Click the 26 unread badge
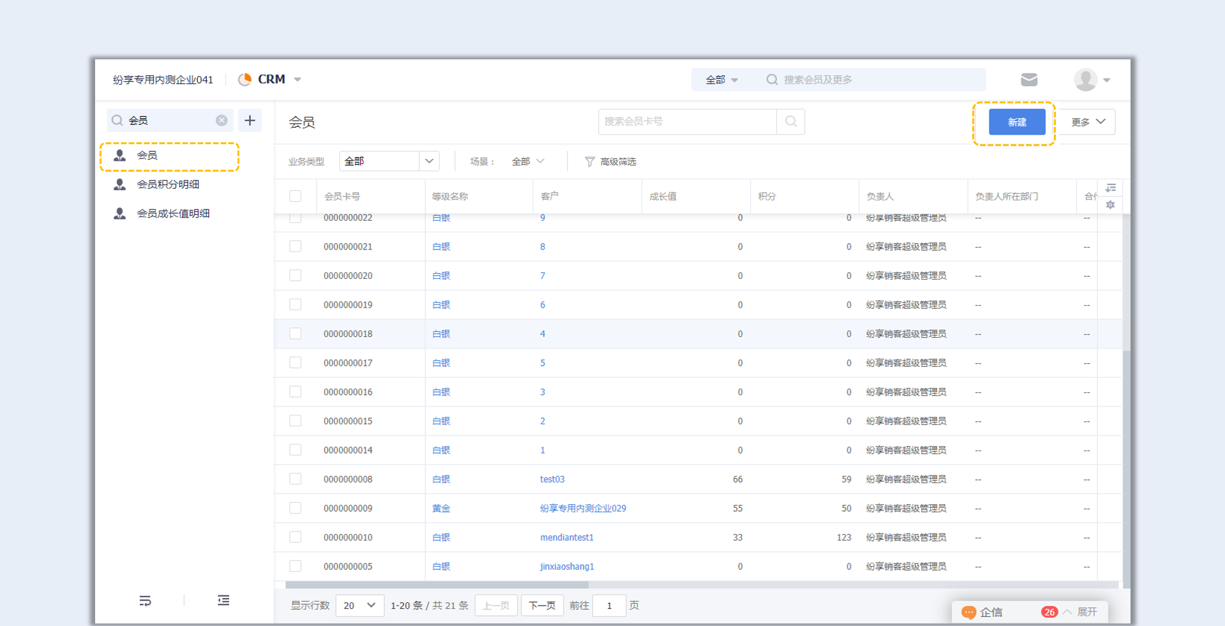This screenshot has width=1225, height=626. tap(1049, 612)
